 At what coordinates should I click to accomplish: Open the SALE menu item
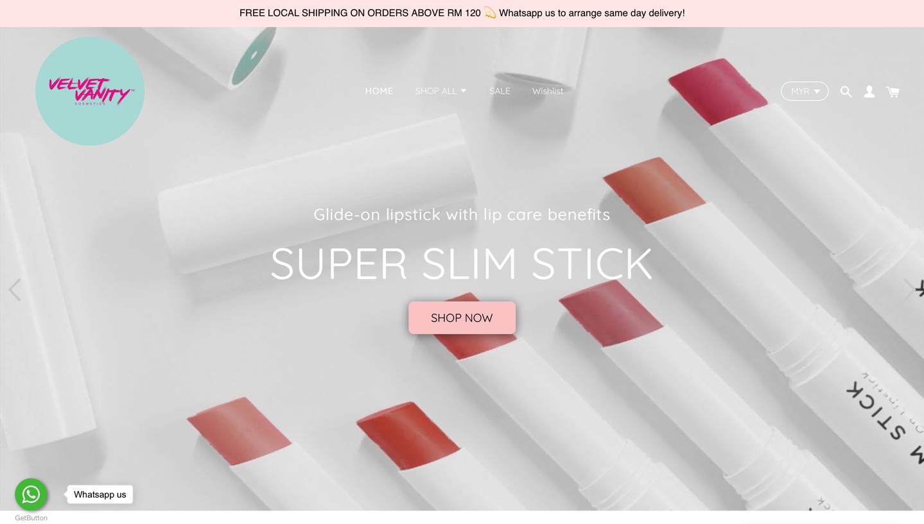point(500,91)
